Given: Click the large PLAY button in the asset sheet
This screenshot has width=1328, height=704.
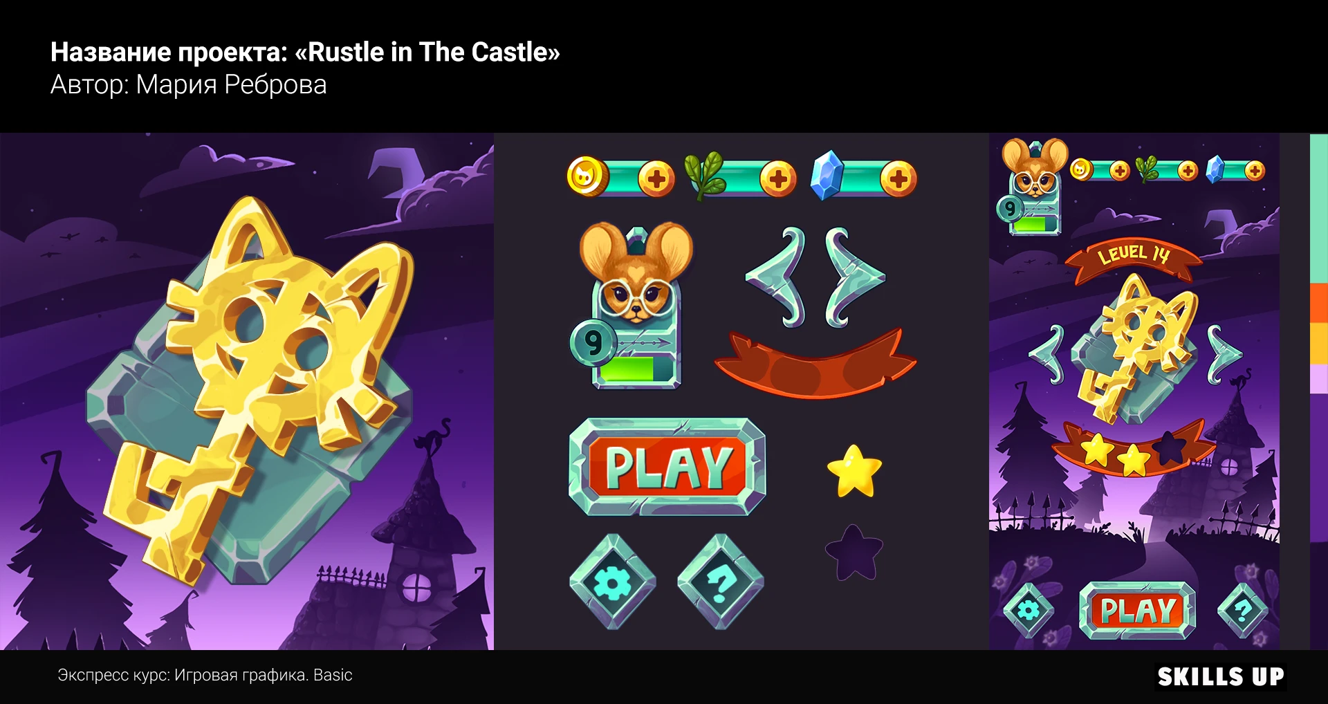Looking at the screenshot, I should [667, 467].
